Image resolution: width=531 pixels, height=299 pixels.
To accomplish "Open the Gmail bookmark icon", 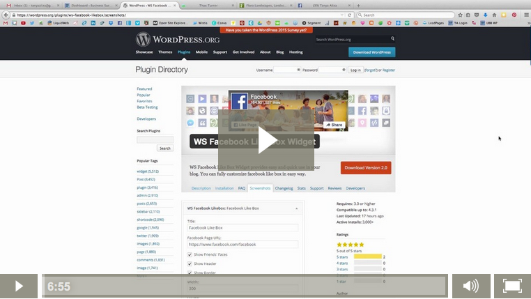I will (x=5, y=23).
